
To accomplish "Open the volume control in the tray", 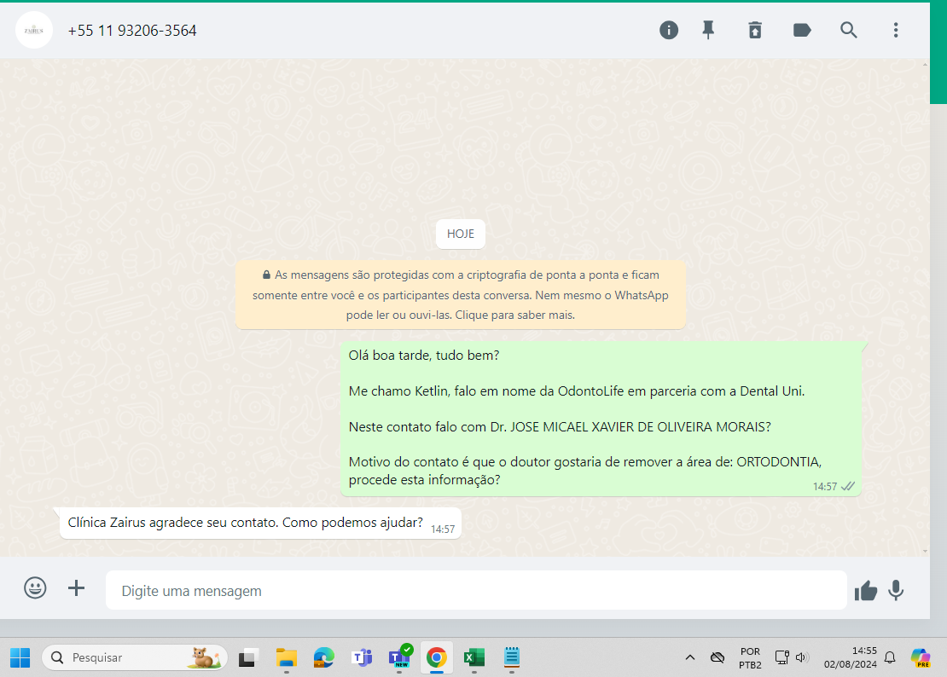I will coord(802,657).
